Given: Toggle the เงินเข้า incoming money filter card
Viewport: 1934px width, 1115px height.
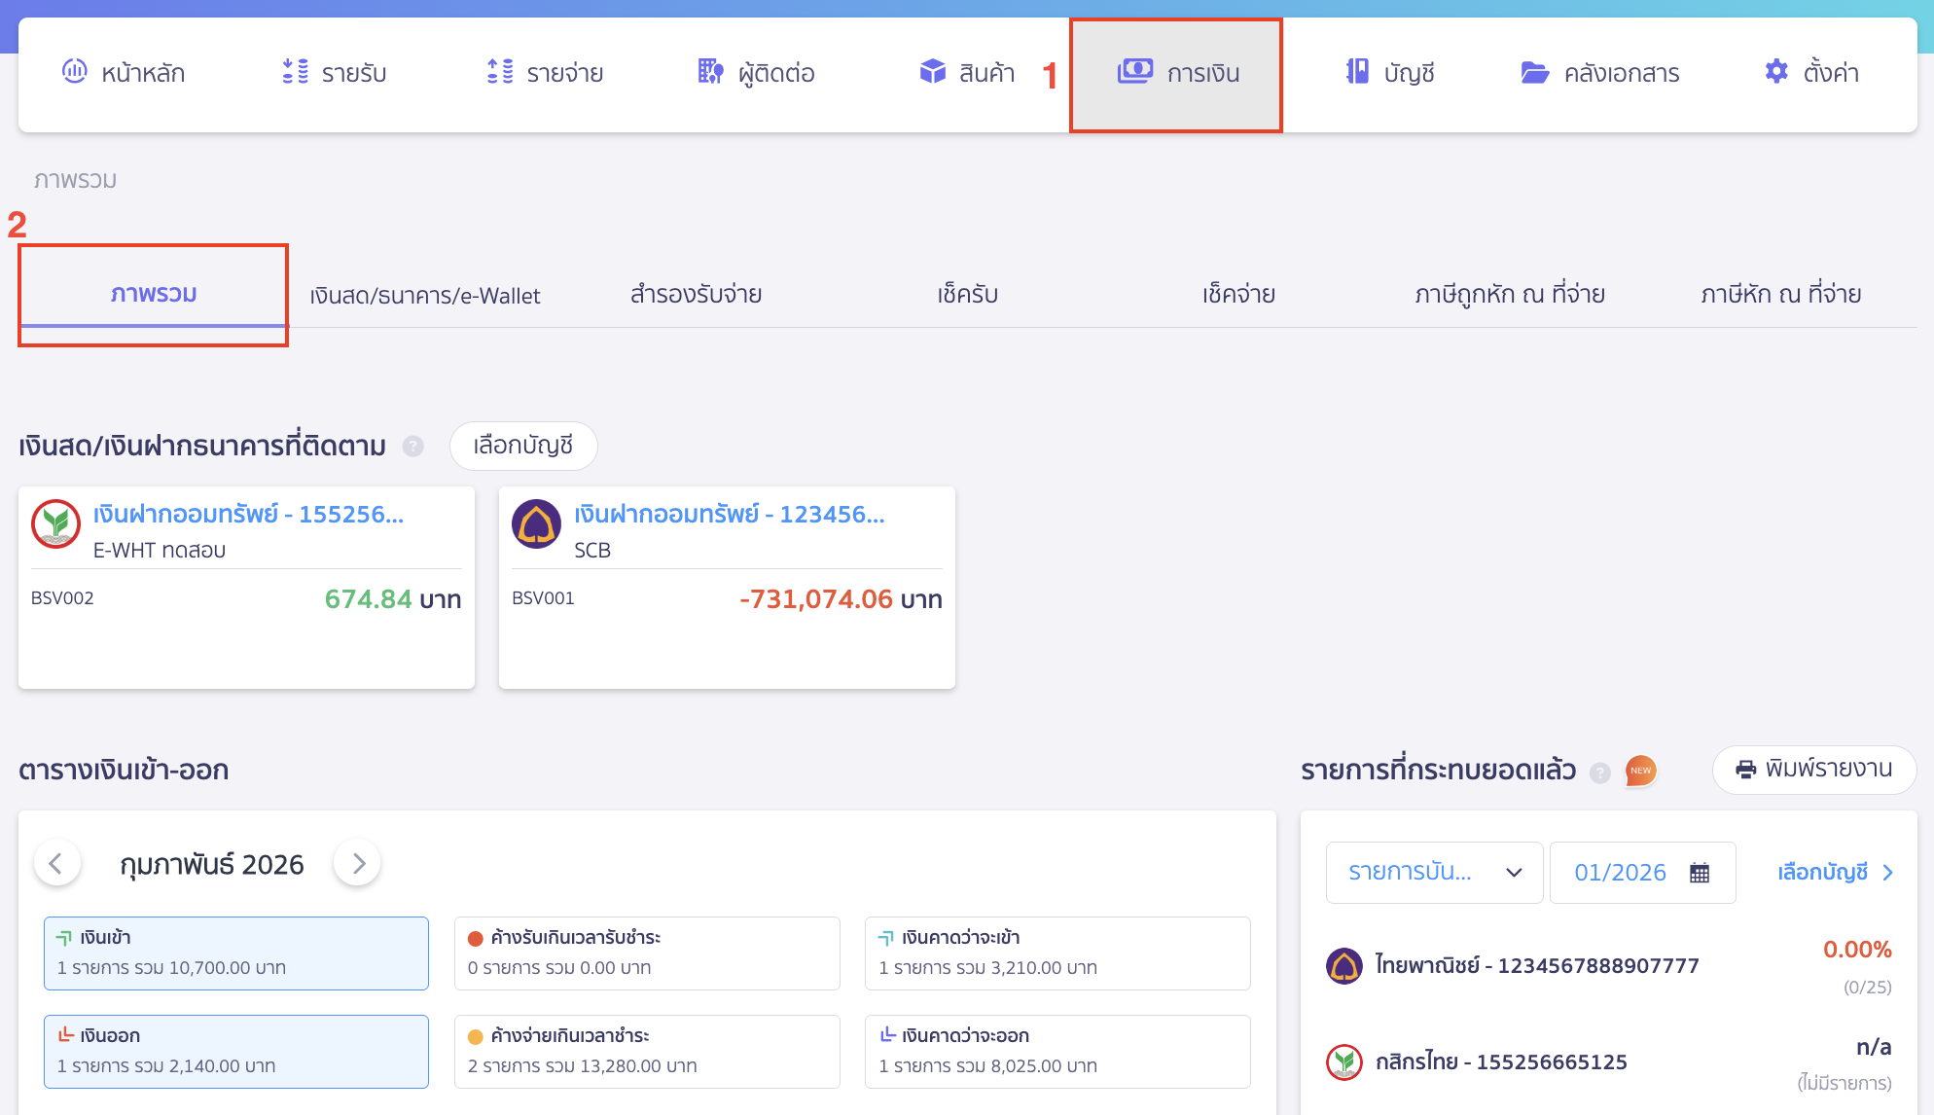Looking at the screenshot, I should [235, 953].
